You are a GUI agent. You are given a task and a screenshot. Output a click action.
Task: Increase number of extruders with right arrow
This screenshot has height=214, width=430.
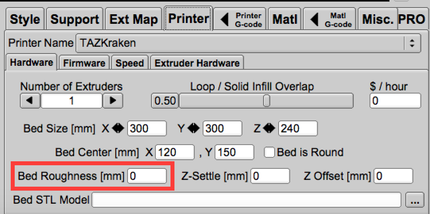pos(112,101)
